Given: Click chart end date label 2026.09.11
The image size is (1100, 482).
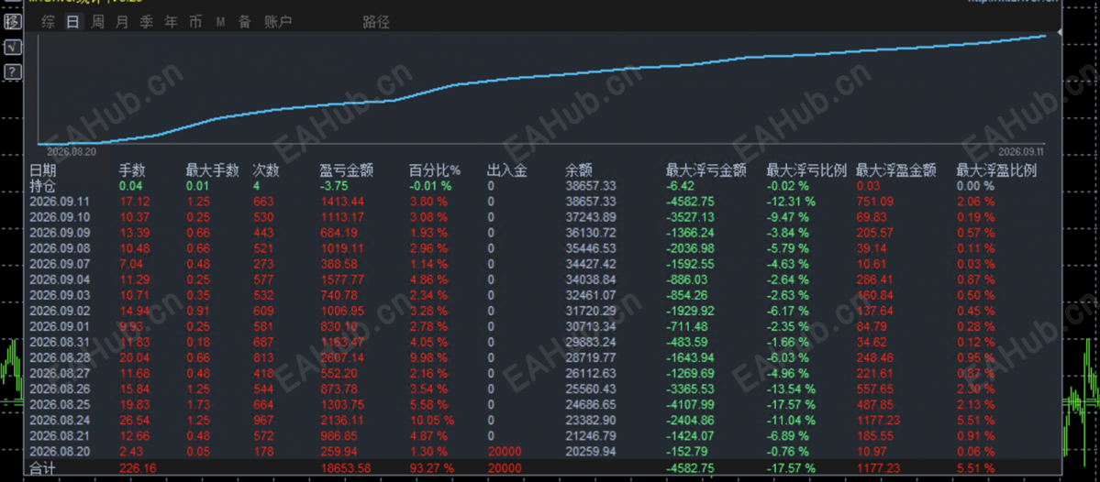Looking at the screenshot, I should [1023, 150].
